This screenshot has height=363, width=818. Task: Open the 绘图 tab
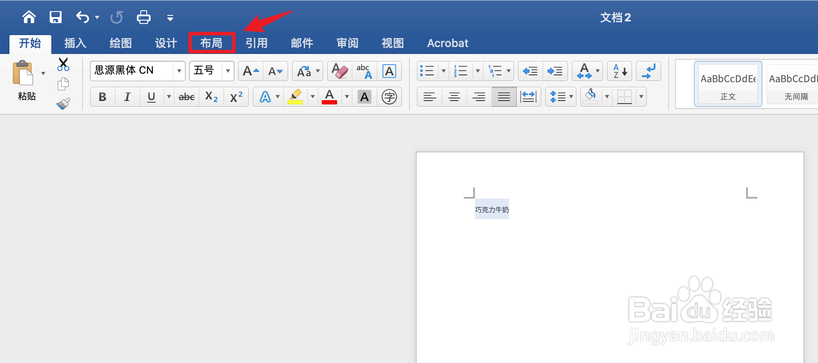(121, 43)
